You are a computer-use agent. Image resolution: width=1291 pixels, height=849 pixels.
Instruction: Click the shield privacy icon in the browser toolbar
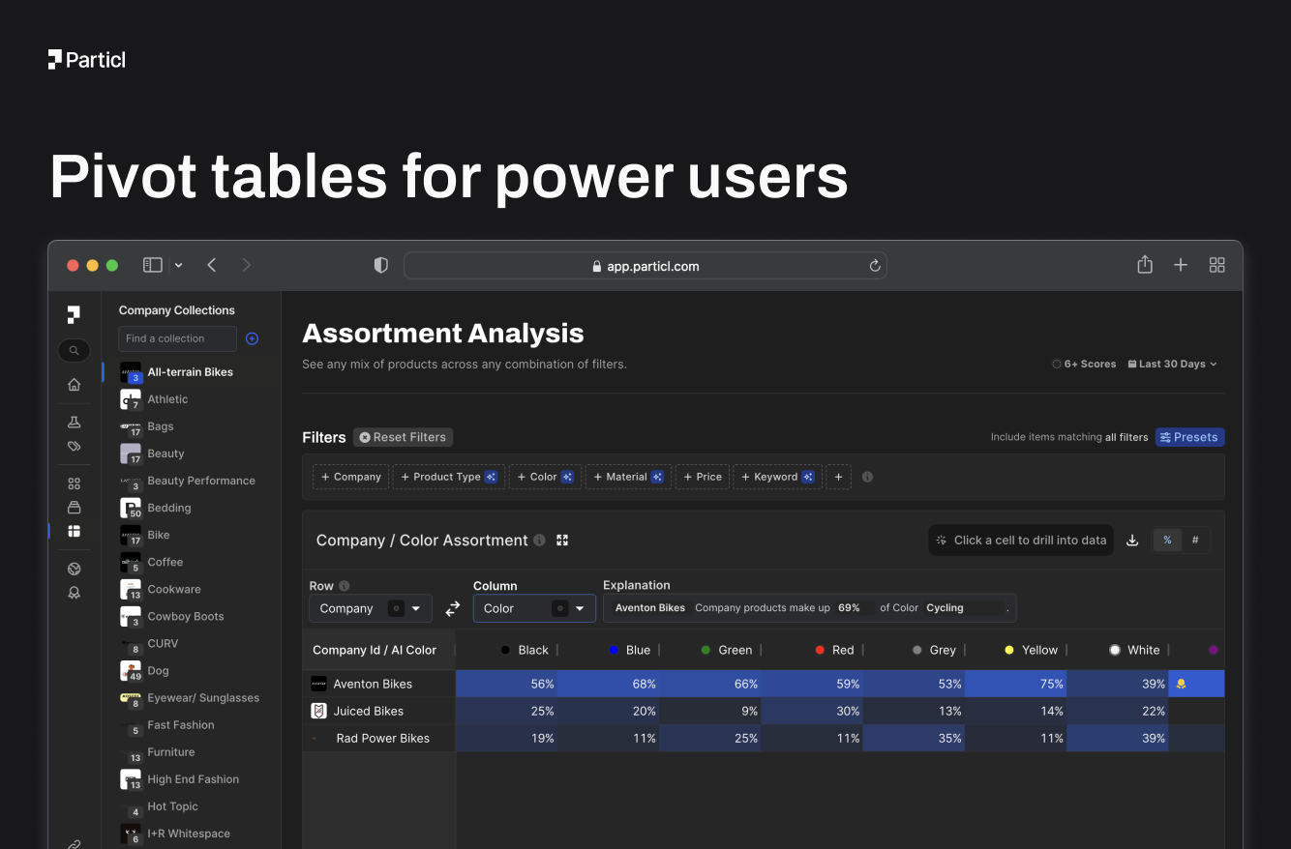[381, 265]
